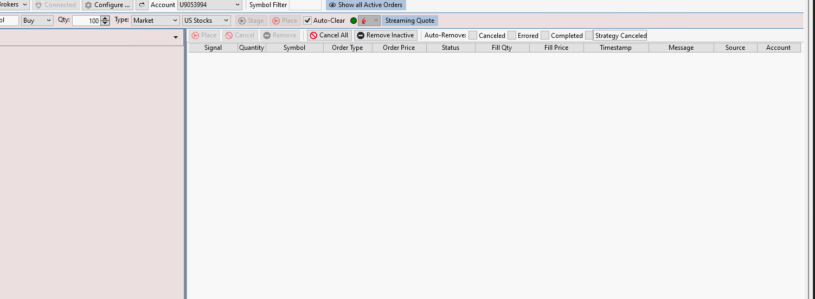Screen dimensions: 815x299
Task: Enable Auto-Remove Completed checkbox
Action: pos(545,35)
